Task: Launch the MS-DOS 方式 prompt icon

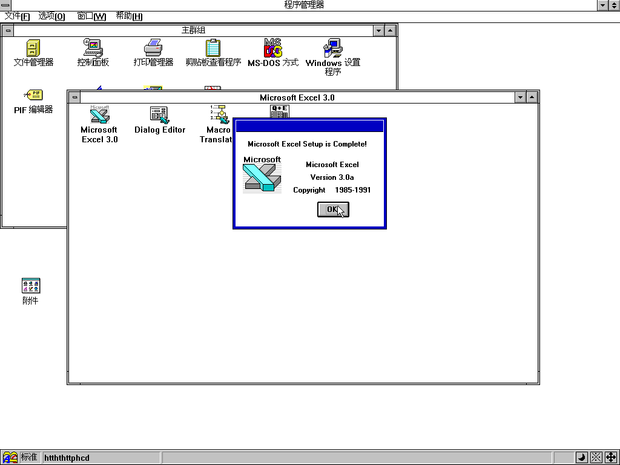Action: tap(272, 48)
